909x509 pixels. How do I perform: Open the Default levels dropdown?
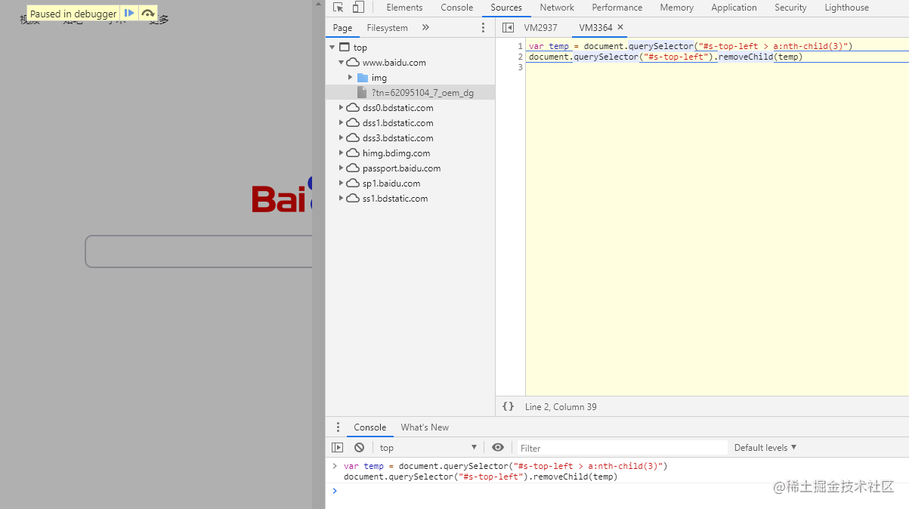[765, 448]
